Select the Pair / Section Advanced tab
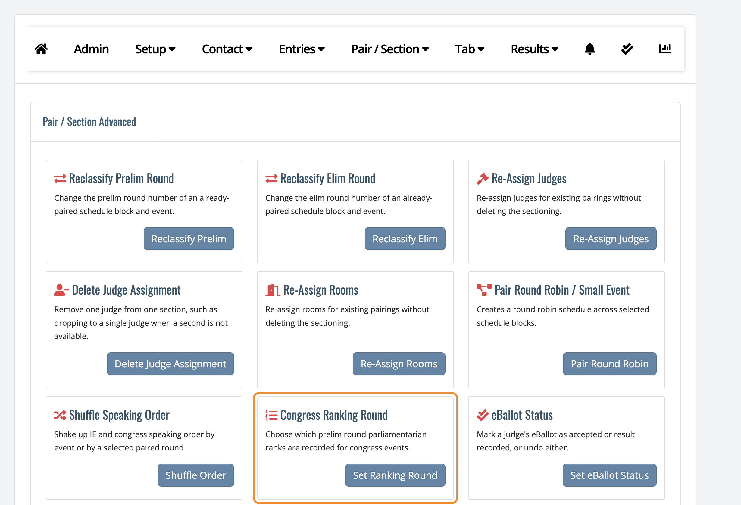Screen dimensions: 741x505 click(89, 122)
